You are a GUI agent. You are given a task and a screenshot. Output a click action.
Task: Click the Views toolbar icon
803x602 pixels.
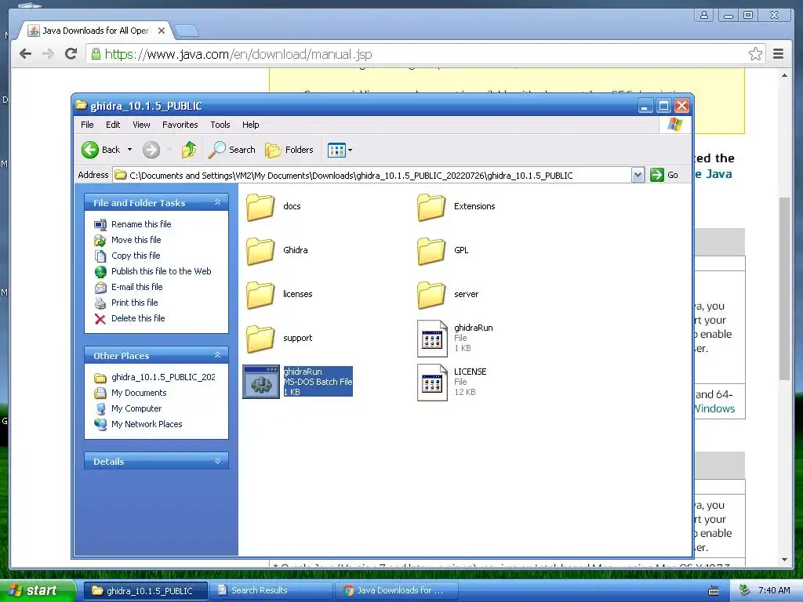pyautogui.click(x=336, y=150)
